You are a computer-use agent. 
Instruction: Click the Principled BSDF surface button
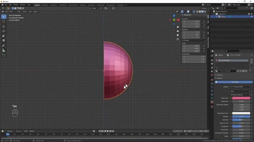240,87
